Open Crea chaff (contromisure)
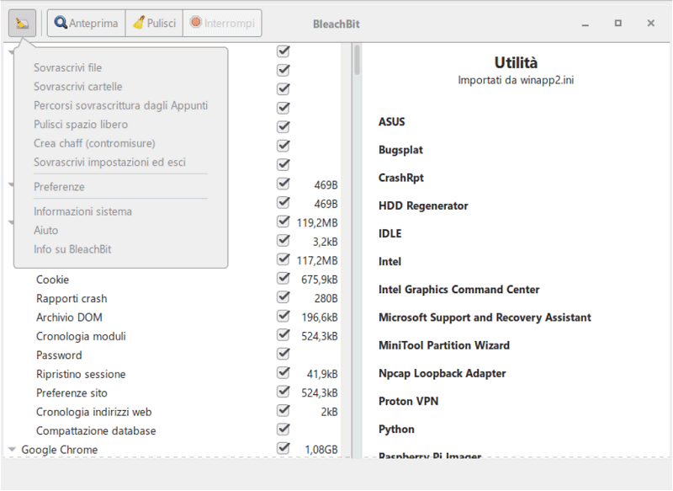This screenshot has height=491, width=673. (94, 143)
